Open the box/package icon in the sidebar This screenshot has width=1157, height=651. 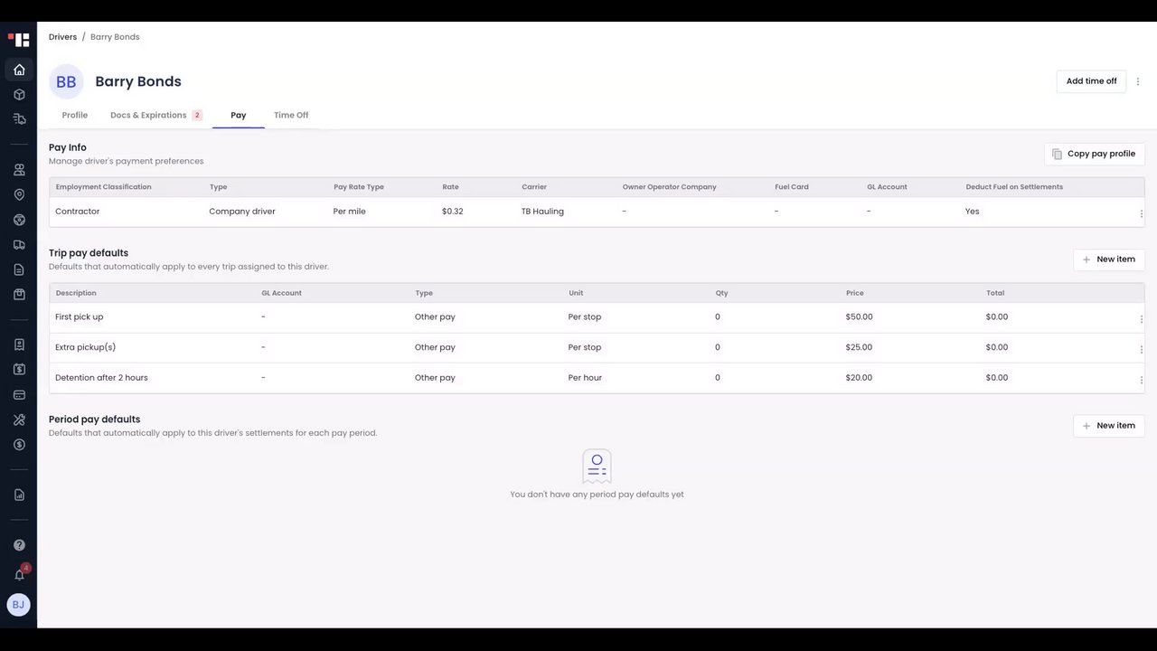[x=19, y=94]
